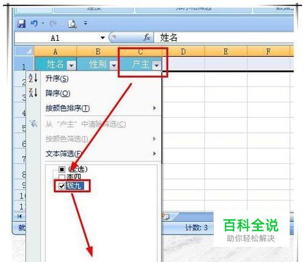The height and width of the screenshot is (262, 305).
Task: Expand the 文本筛选 submenu arrow
Action: point(154,154)
